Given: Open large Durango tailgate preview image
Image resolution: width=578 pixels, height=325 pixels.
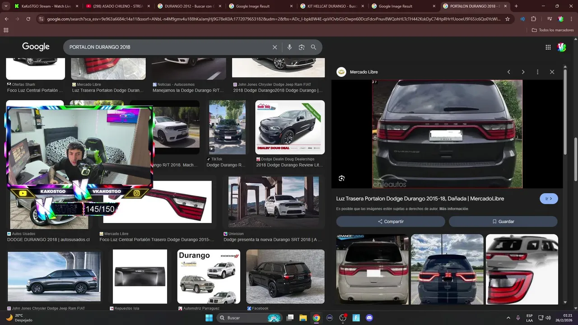Looking at the screenshot, I should tap(447, 134).
